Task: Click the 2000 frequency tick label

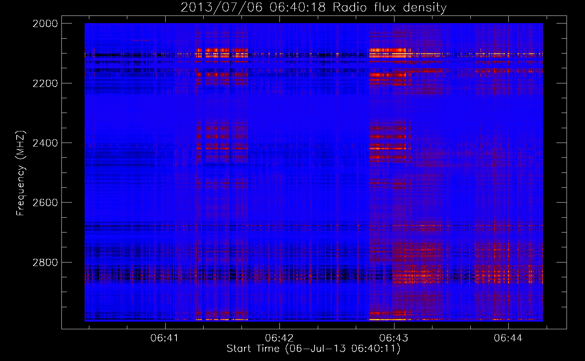Action: tap(45, 23)
